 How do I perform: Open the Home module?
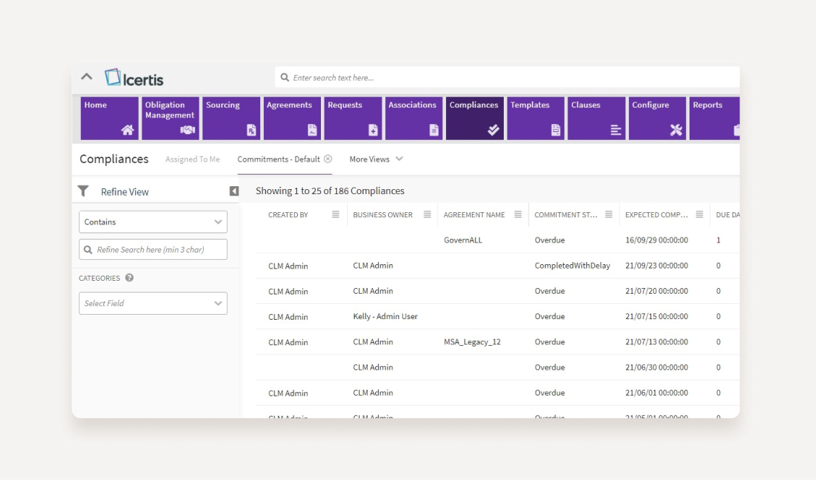point(107,118)
